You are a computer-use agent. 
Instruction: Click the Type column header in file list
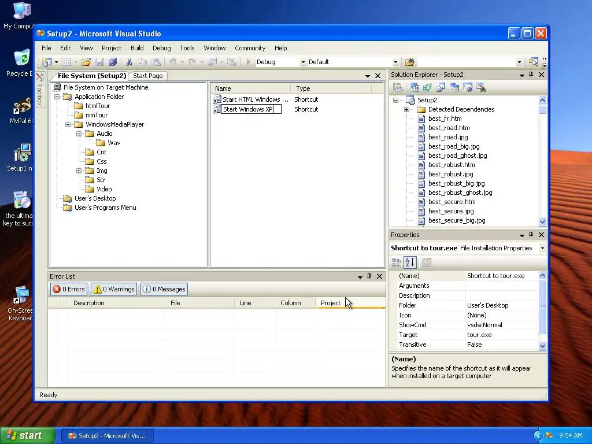(331, 88)
